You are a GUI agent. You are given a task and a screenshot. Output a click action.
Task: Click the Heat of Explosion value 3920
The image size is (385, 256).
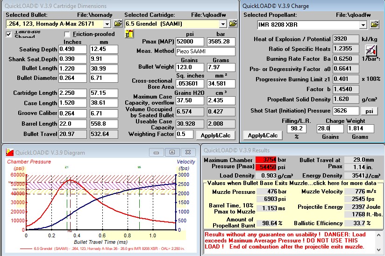point(346,39)
